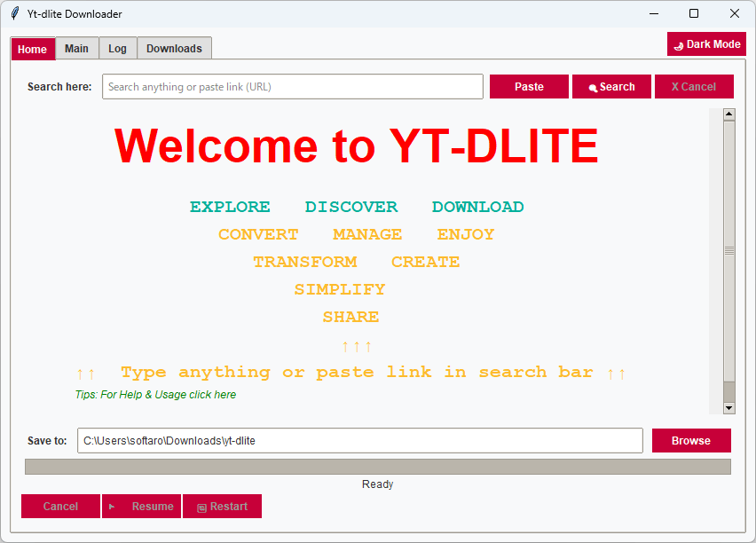756x543 pixels.
Task: Toggle Dark Mode button
Action: pos(706,44)
